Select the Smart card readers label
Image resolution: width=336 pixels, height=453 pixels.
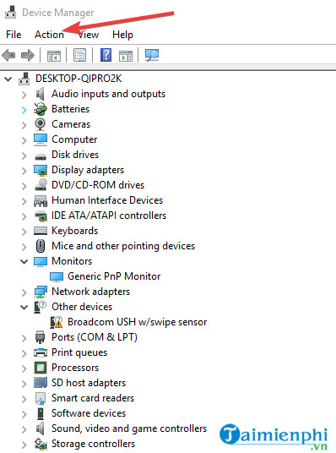coord(93,398)
